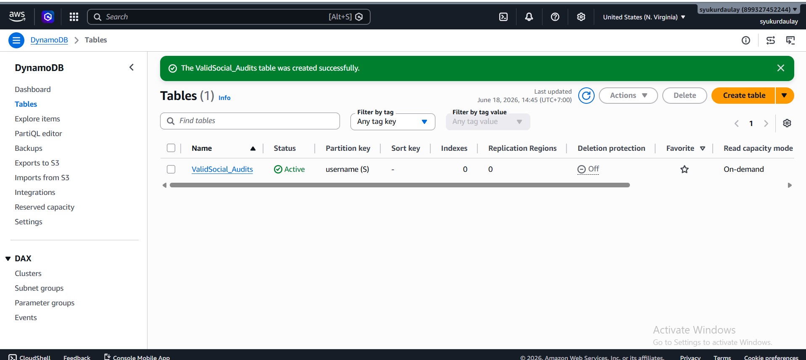Open DAX Subnet groups

[39, 288]
